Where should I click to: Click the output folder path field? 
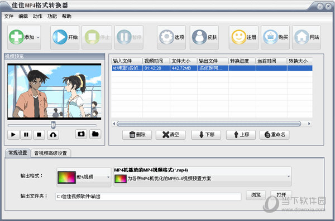149,197
